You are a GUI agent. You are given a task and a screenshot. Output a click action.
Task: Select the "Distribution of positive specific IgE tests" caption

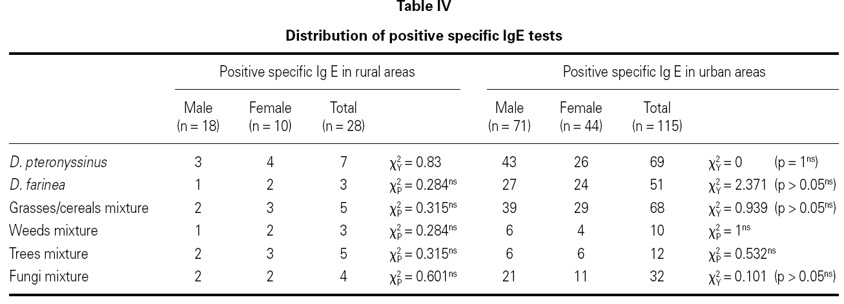tap(424, 36)
